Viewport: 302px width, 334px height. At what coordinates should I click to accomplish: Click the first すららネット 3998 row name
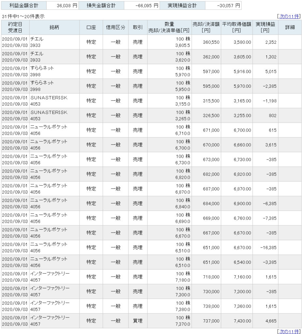(42, 71)
